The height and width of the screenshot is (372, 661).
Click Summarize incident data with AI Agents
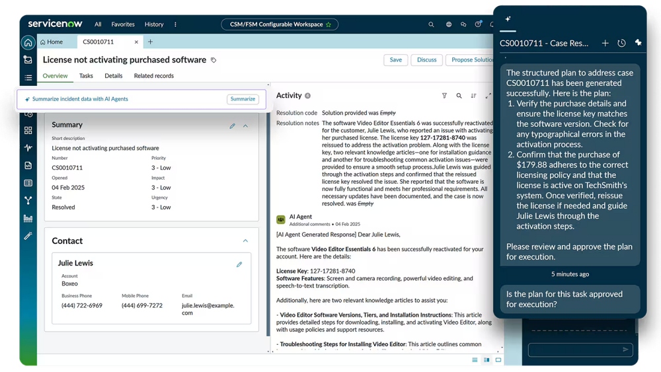[80, 99]
